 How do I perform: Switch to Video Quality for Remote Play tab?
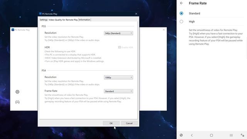click(63, 20)
